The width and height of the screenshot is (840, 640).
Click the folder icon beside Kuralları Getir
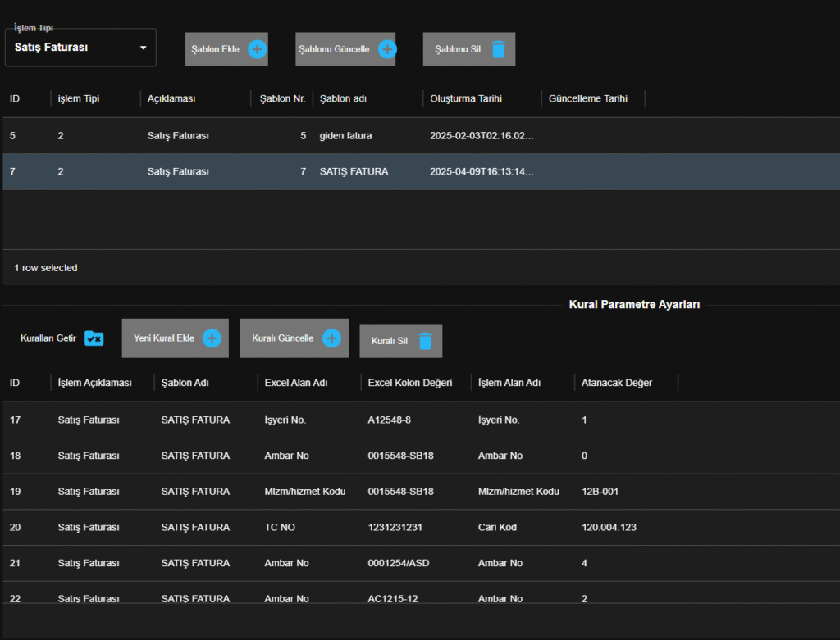pyautogui.click(x=94, y=338)
